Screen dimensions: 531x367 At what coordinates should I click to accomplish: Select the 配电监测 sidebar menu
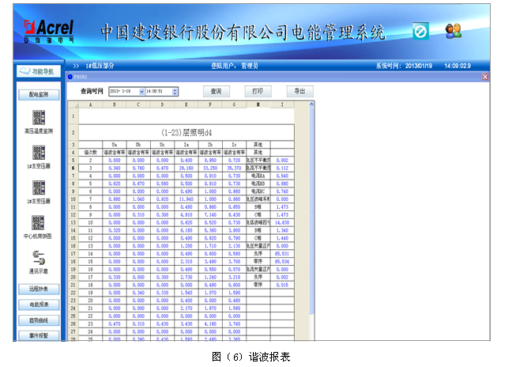click(39, 95)
